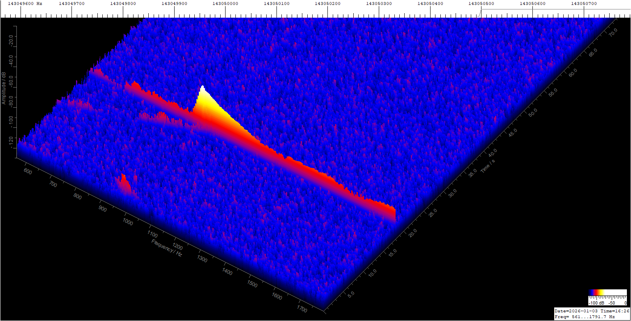The height and width of the screenshot is (321, 631).
Task: Click the 143049900 frequency scale label
Action: pyautogui.click(x=174, y=3)
